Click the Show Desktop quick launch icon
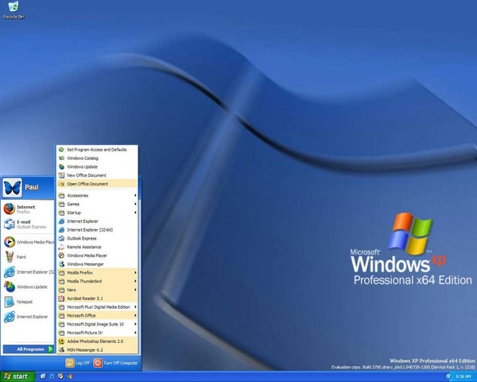The width and height of the screenshot is (477, 382). click(x=43, y=376)
